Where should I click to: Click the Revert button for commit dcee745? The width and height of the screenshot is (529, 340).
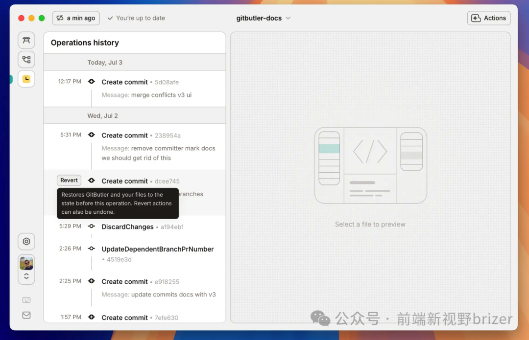[x=69, y=181]
